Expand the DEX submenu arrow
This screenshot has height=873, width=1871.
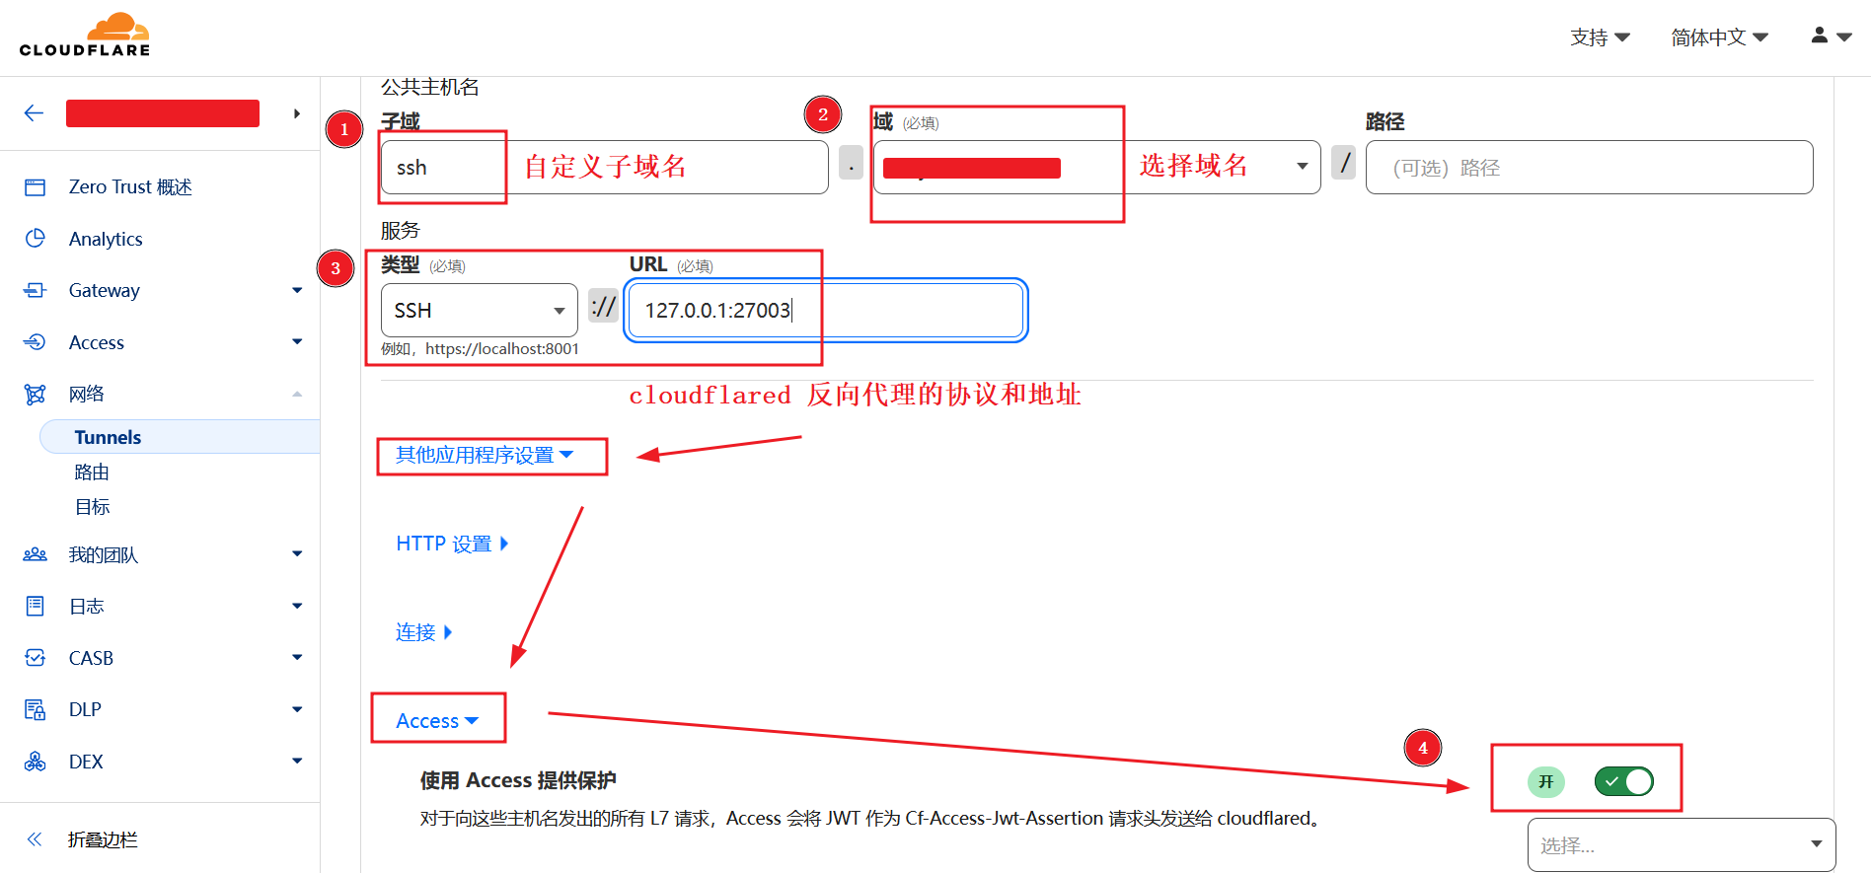pyautogui.click(x=297, y=762)
